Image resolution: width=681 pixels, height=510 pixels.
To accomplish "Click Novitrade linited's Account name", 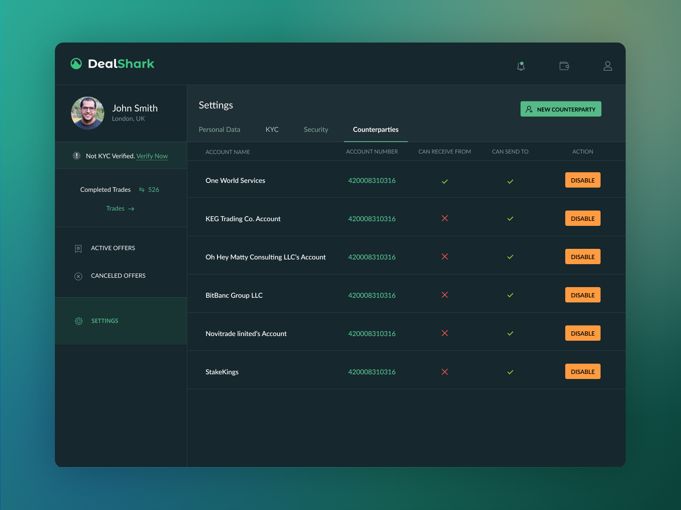I will (246, 333).
